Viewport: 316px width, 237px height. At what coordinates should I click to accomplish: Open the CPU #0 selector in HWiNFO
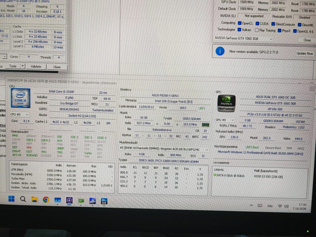tap(19, 115)
